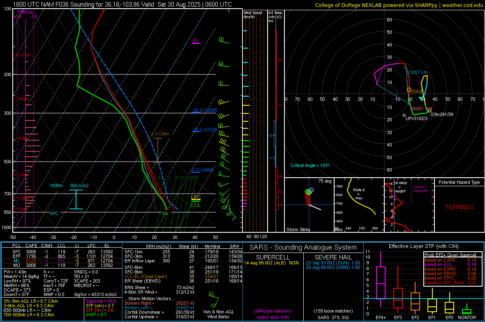Open the Theta-E v. Pres inset
This screenshot has width=485, height=322.
[359, 205]
